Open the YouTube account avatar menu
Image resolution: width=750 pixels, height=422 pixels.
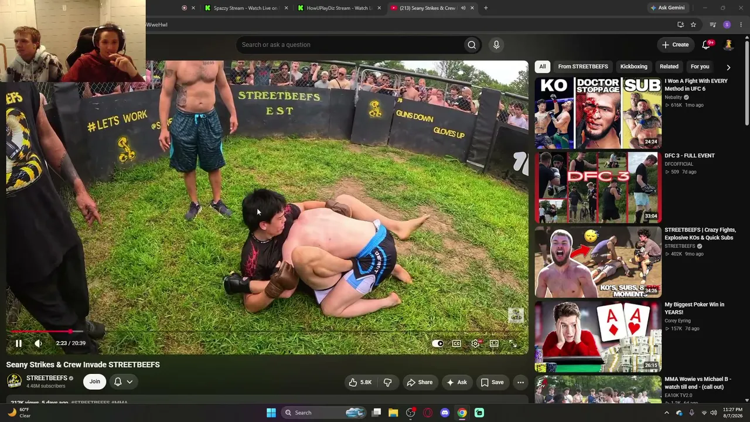(x=729, y=45)
